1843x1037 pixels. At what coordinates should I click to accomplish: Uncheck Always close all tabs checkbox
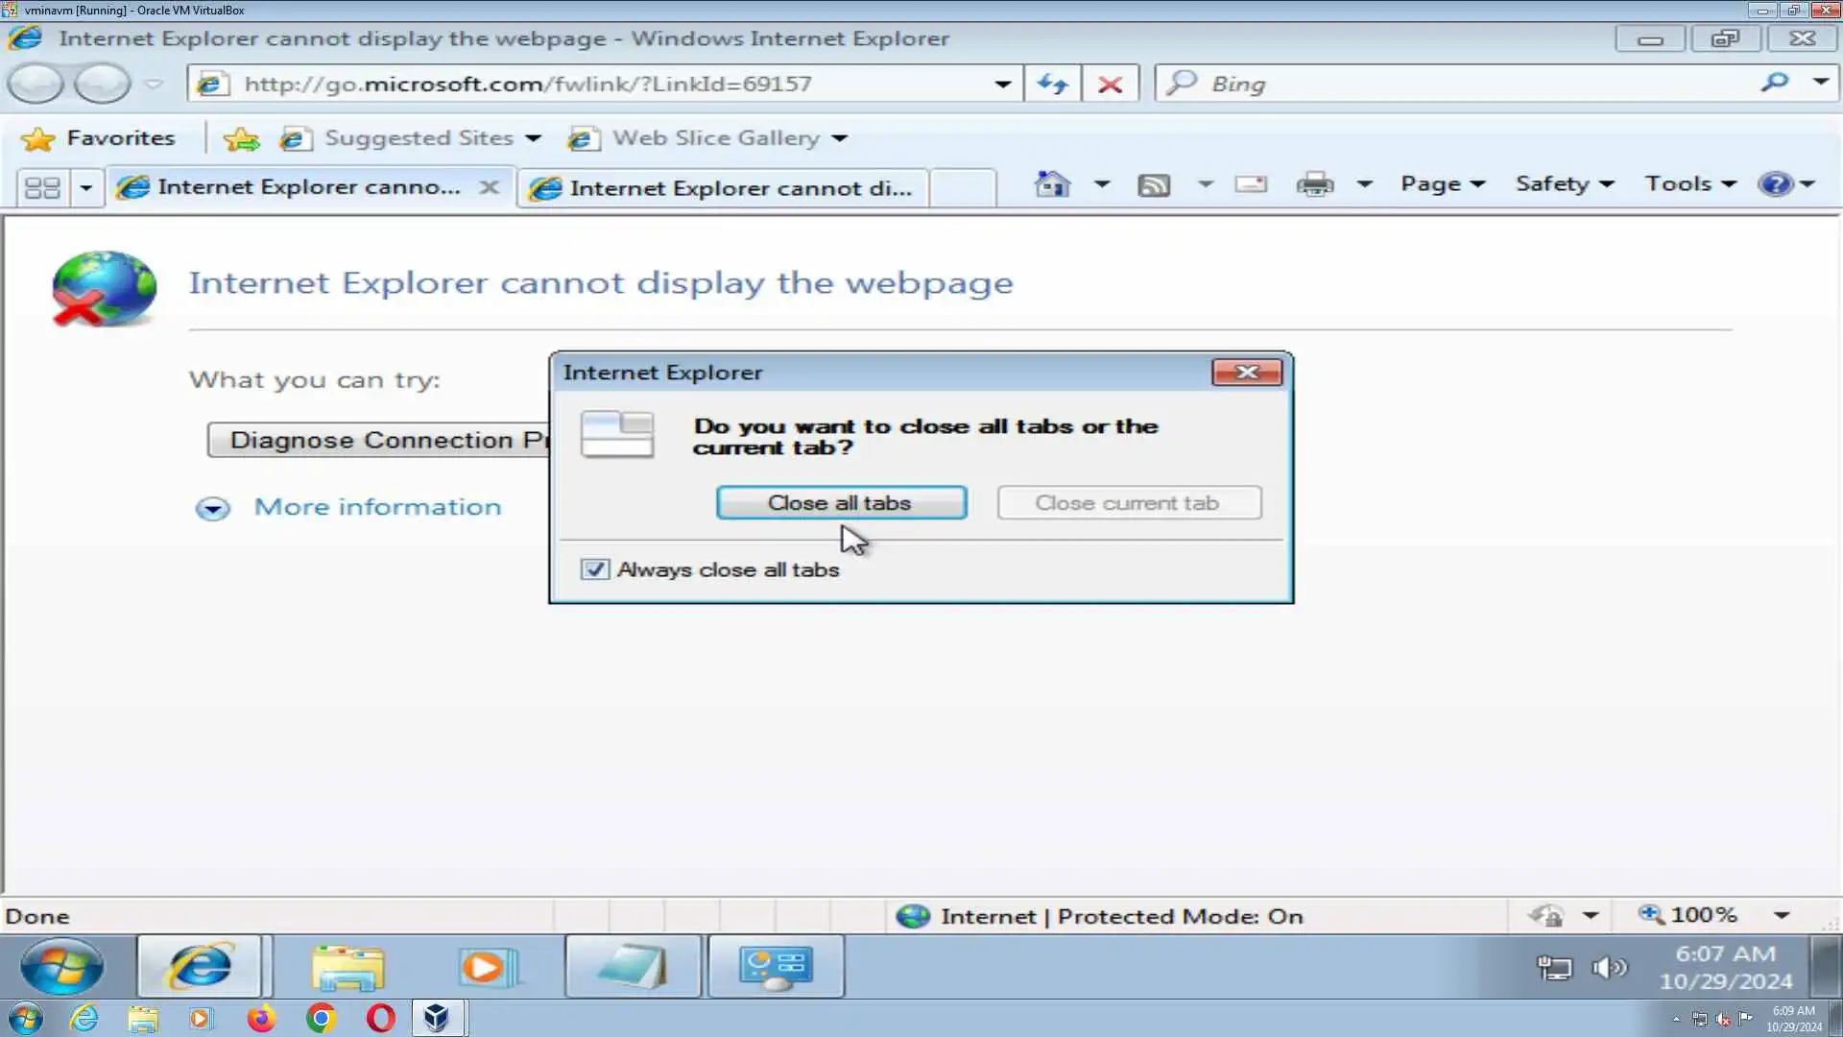pos(594,569)
